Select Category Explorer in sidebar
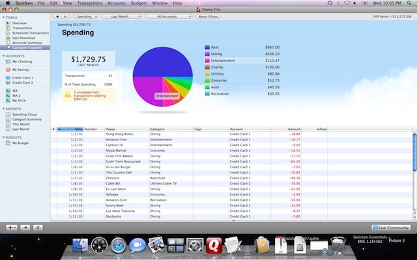This screenshot has width=417, height=260. (x=25, y=47)
